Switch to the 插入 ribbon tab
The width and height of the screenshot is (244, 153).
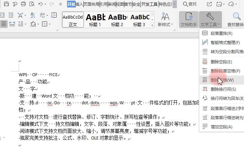[x=79, y=4]
